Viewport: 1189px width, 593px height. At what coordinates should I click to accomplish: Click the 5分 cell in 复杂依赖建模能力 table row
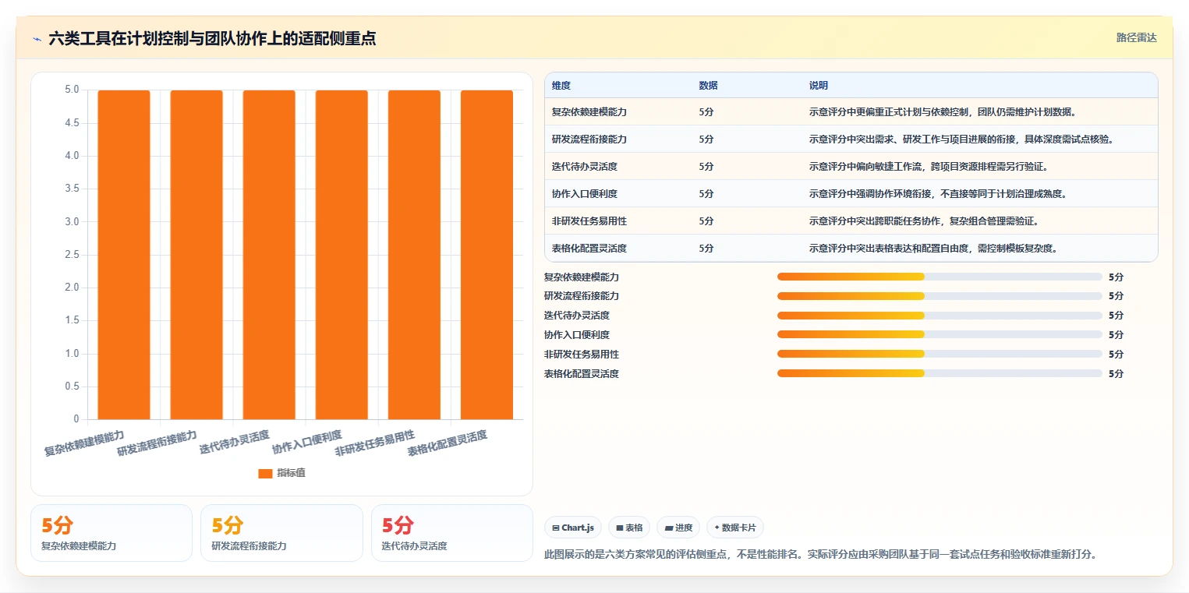[706, 112]
